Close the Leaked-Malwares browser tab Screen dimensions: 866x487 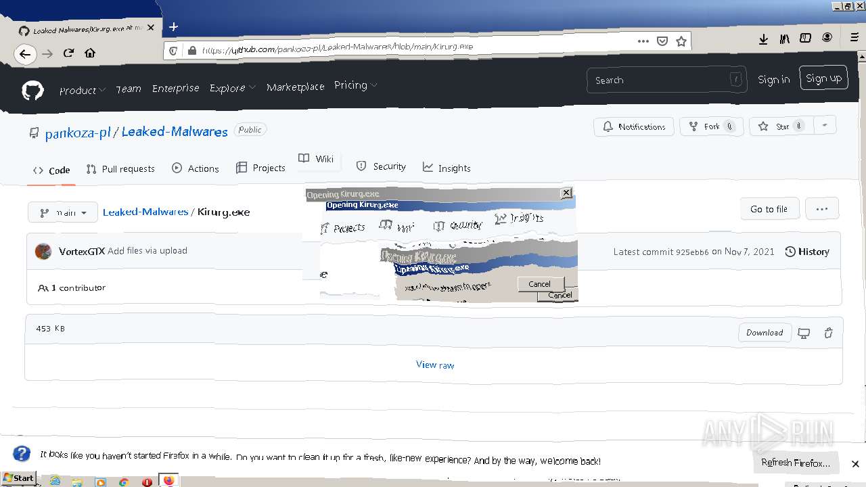[x=151, y=28]
